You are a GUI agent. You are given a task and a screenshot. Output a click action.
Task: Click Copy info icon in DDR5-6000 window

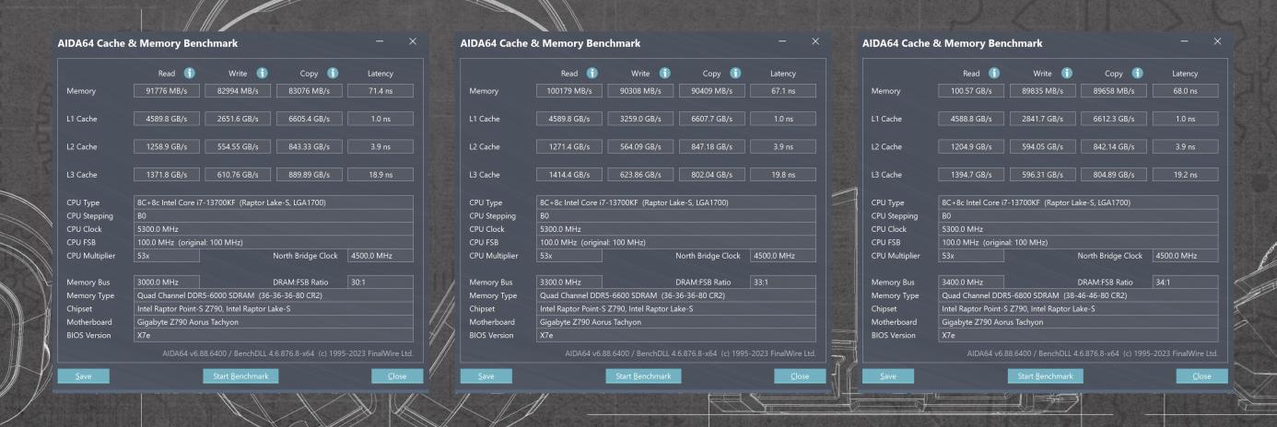[x=333, y=73]
